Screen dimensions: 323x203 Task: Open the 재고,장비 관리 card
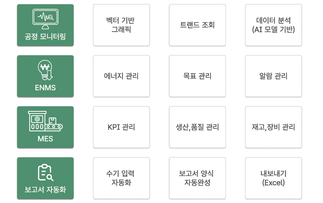point(273,127)
